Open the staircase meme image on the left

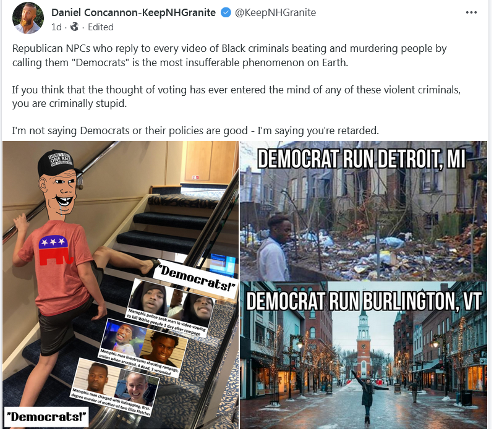pyautogui.click(x=121, y=285)
